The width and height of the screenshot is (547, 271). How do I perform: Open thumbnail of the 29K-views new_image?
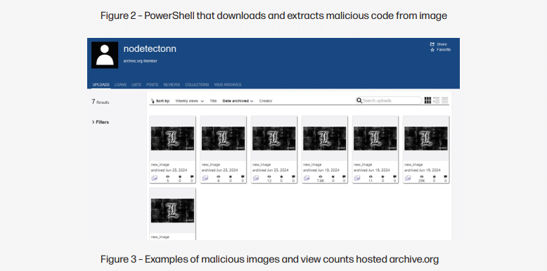[426, 138]
